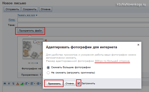
Task: Click the Отмена button in the mail toolbar
Action: click(x=46, y=9)
